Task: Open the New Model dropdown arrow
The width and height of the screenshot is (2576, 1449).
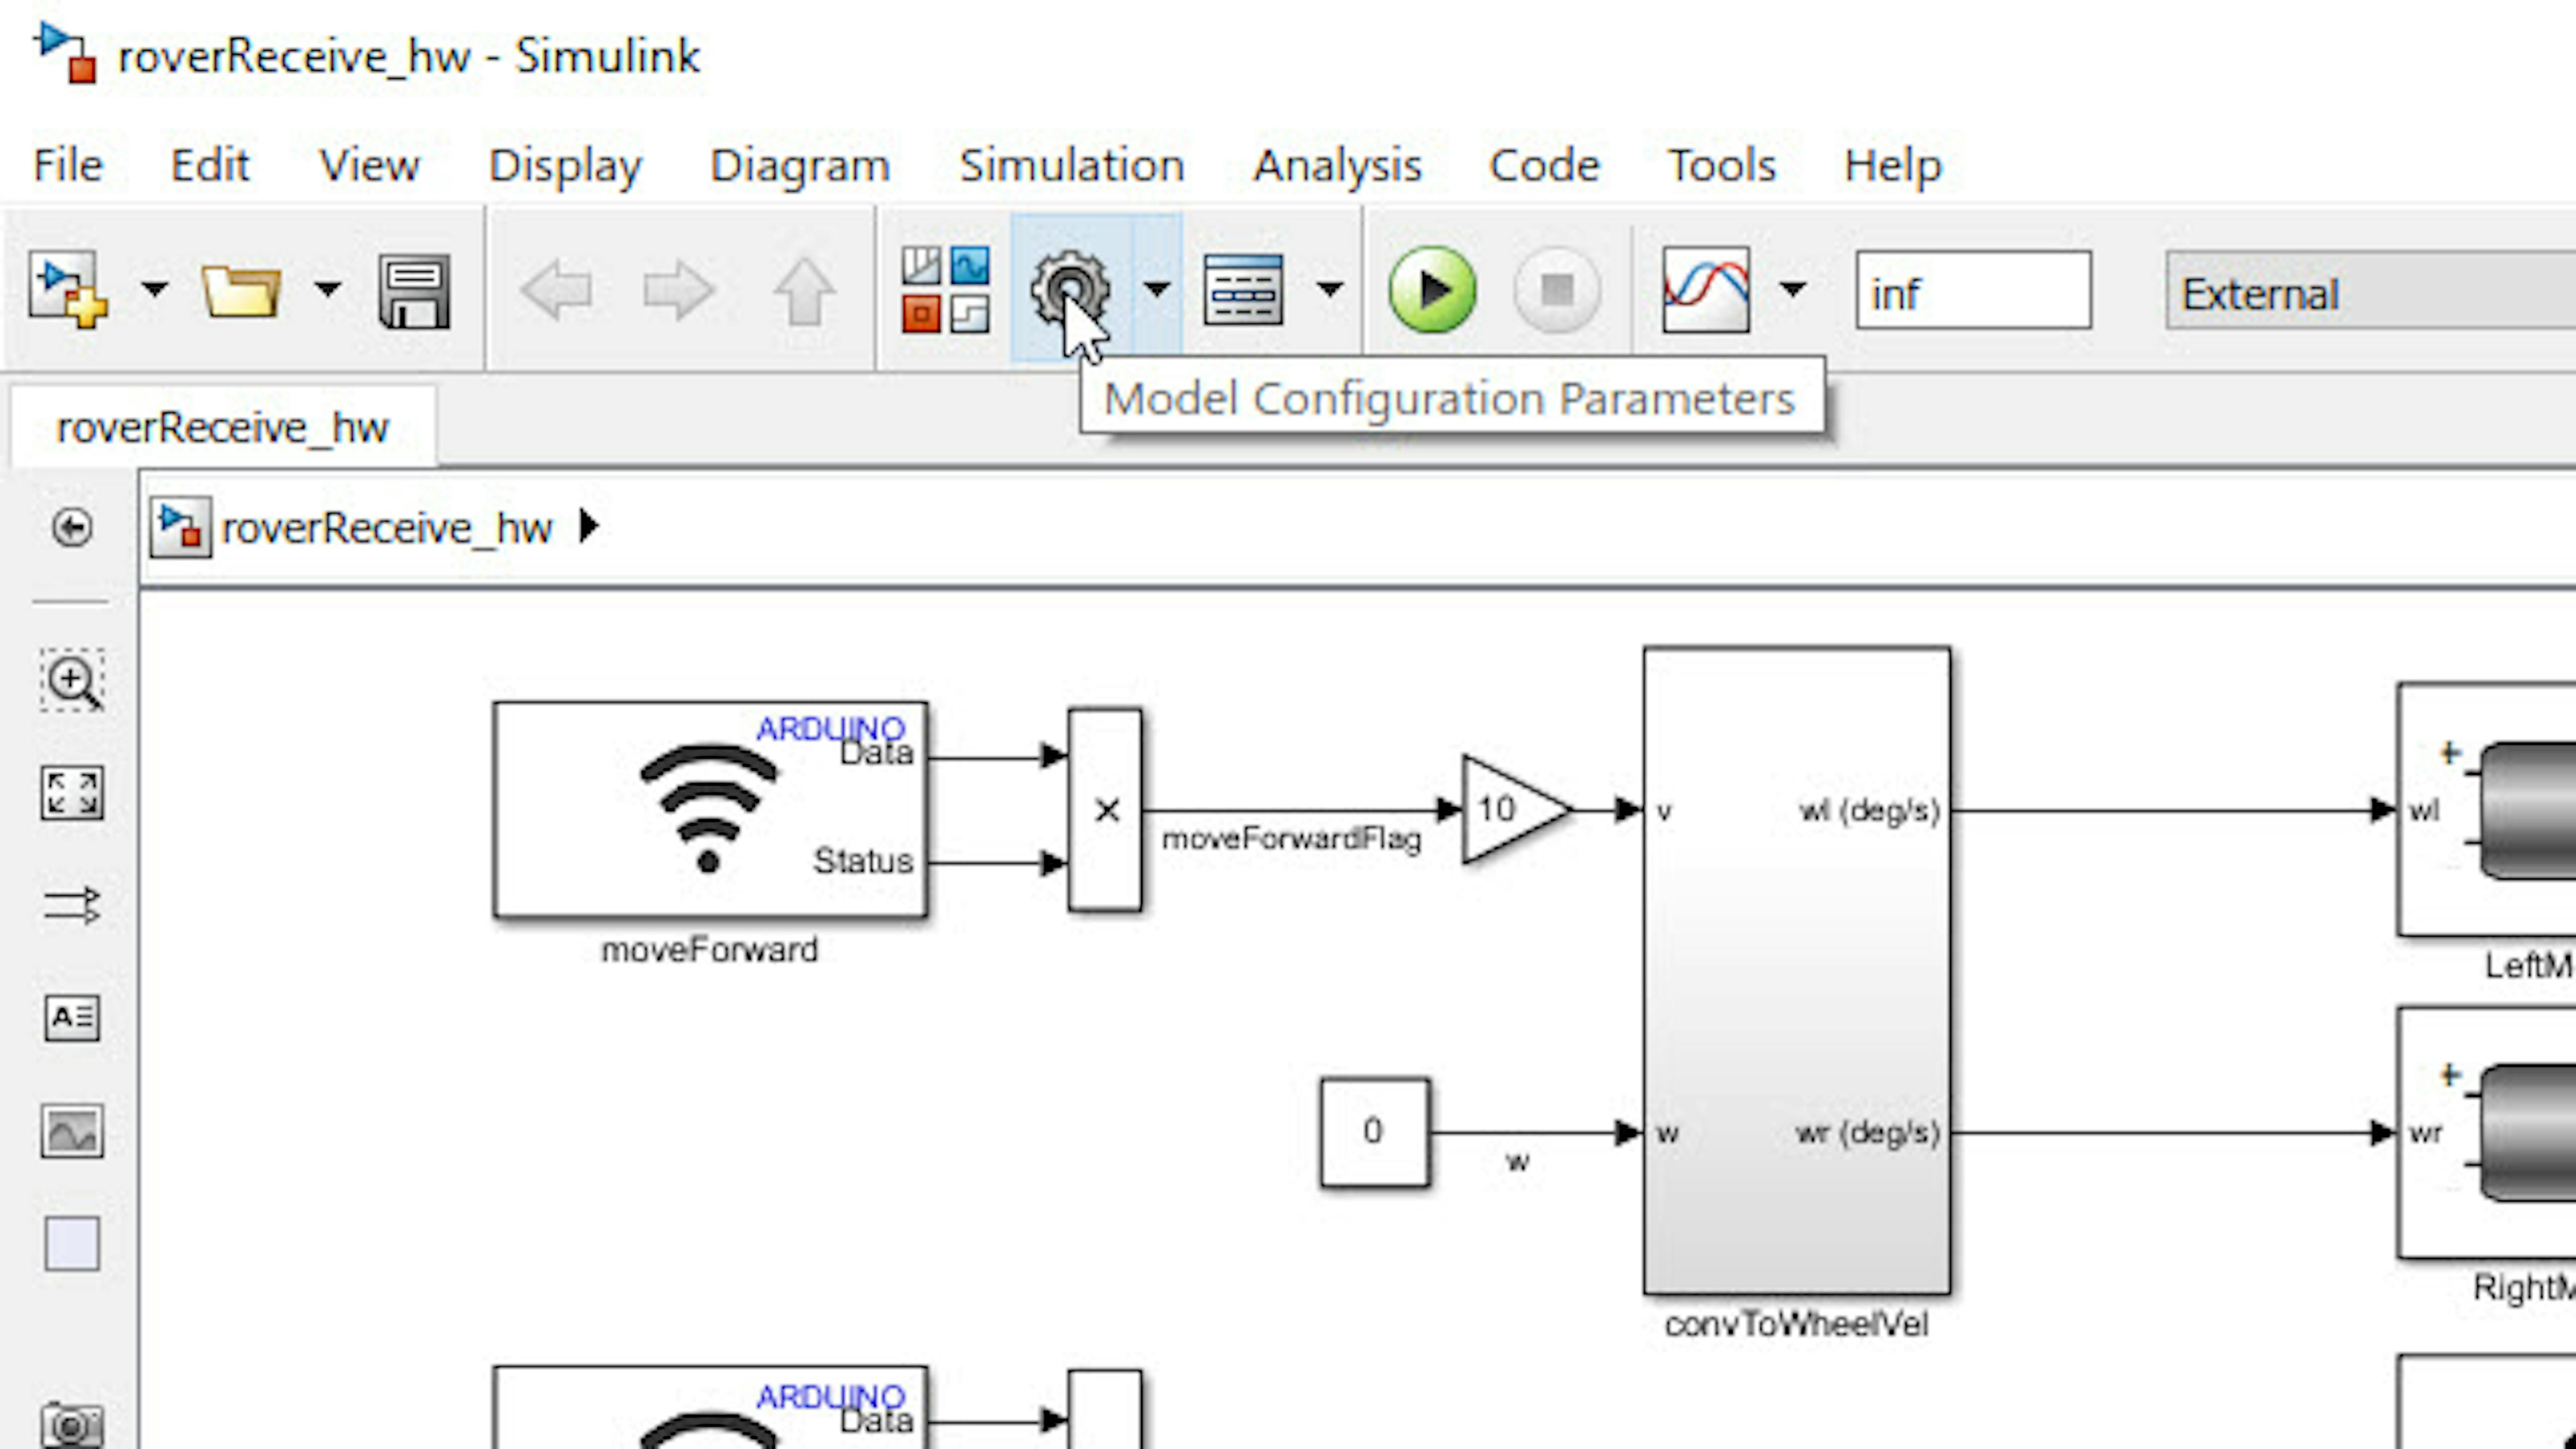Action: coord(154,290)
